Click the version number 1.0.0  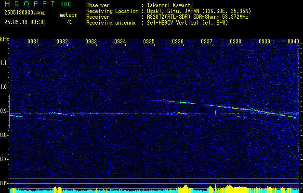(x=66, y=4)
